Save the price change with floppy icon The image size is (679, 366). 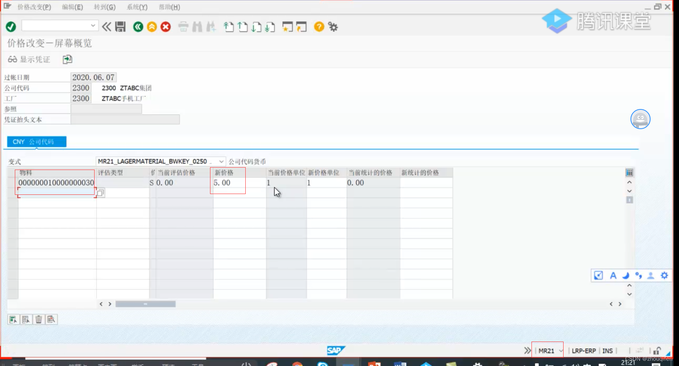tap(120, 27)
